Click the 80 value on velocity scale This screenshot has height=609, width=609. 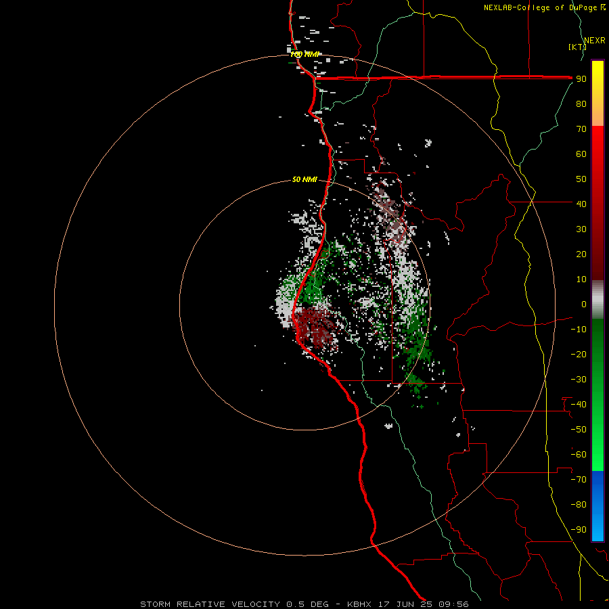[581, 104]
